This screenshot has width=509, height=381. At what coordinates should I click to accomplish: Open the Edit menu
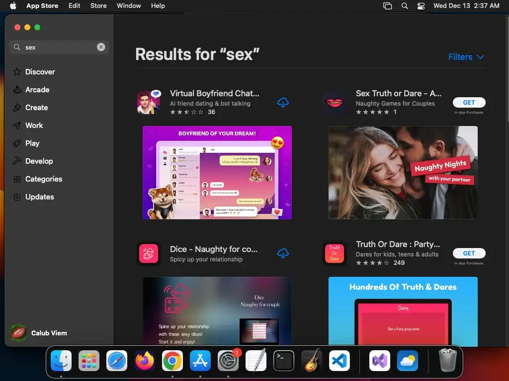click(75, 6)
